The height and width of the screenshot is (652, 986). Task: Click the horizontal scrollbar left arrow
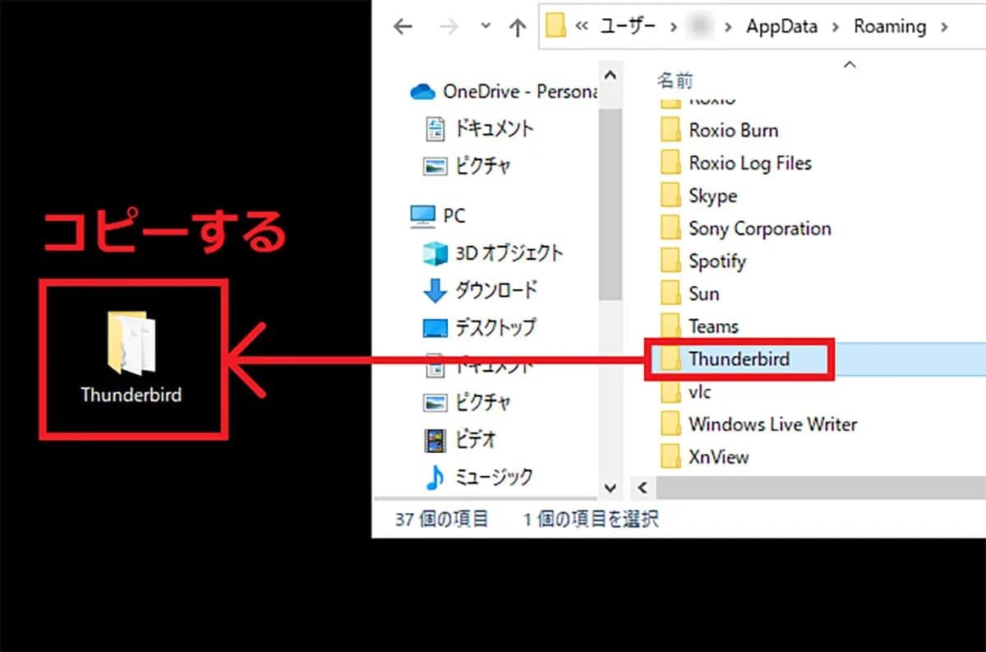[643, 488]
